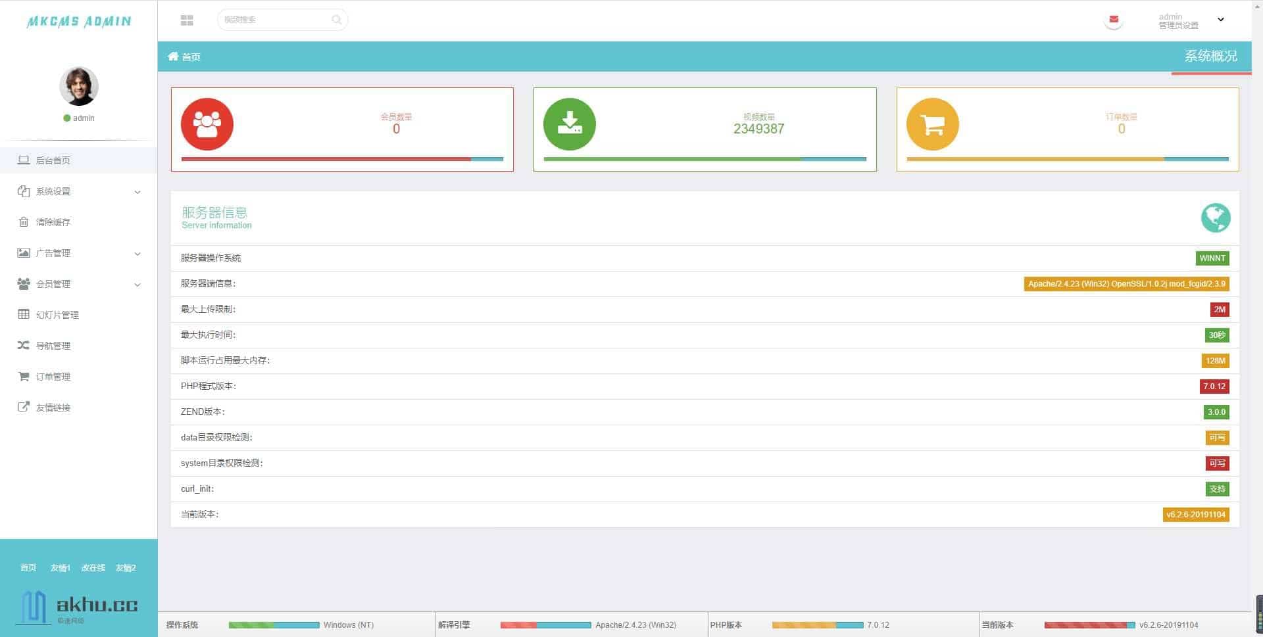Click the orange shopping cart circle icon
1263x637 pixels.
(x=933, y=124)
